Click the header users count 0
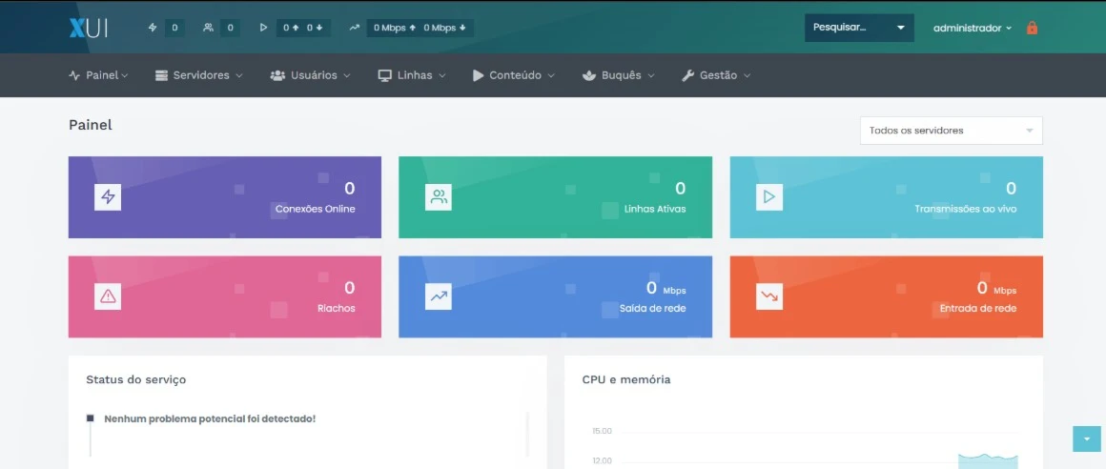Screen dimensions: 1106x469 [x=230, y=28]
